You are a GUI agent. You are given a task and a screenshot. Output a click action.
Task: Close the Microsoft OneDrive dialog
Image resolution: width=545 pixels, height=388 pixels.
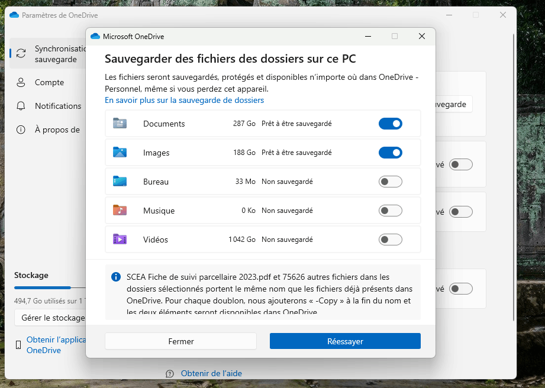point(422,36)
